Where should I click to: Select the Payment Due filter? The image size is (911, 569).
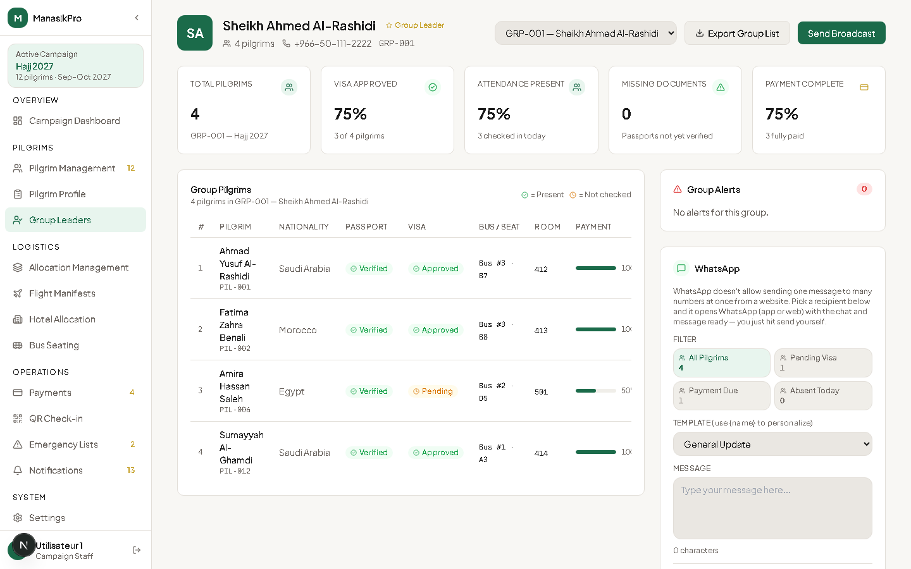point(722,396)
